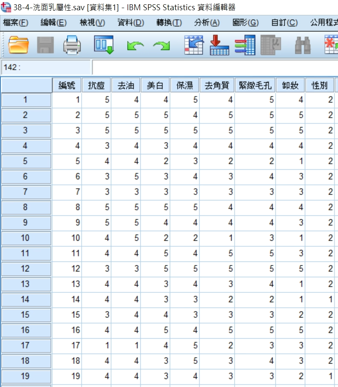Viewport: 338px width, 387px height.
Task: Open the 轉換(T) menu
Action: click(x=169, y=23)
